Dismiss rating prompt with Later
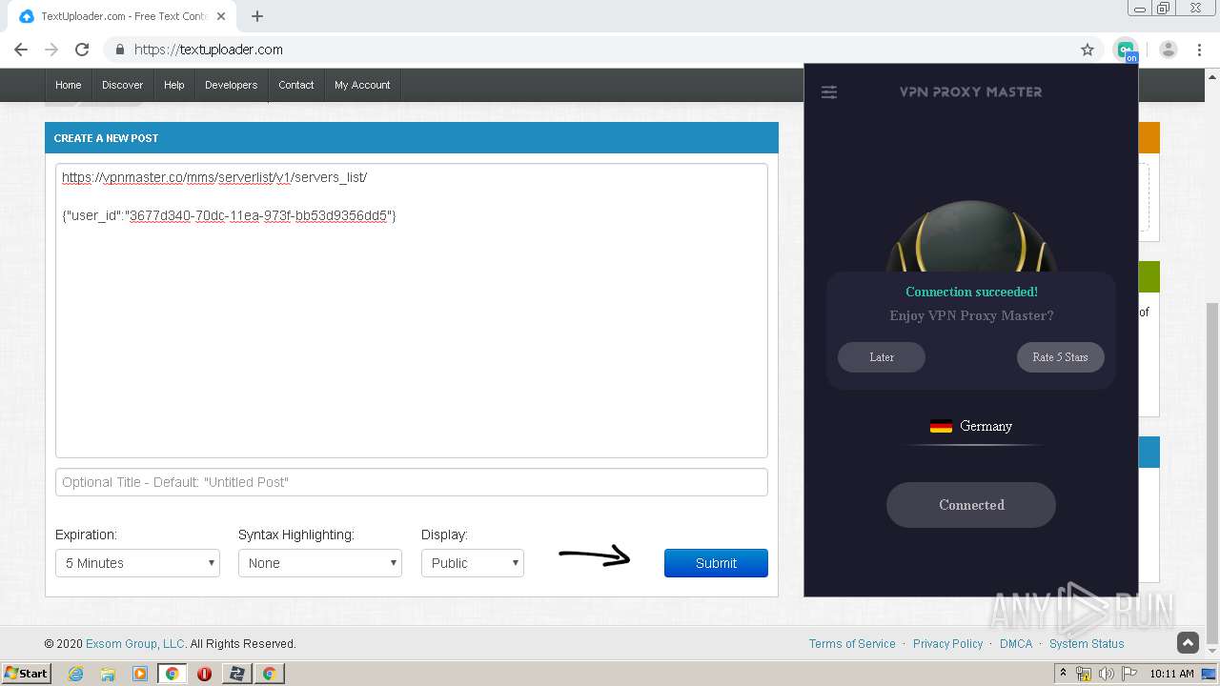1220x686 pixels. point(882,357)
